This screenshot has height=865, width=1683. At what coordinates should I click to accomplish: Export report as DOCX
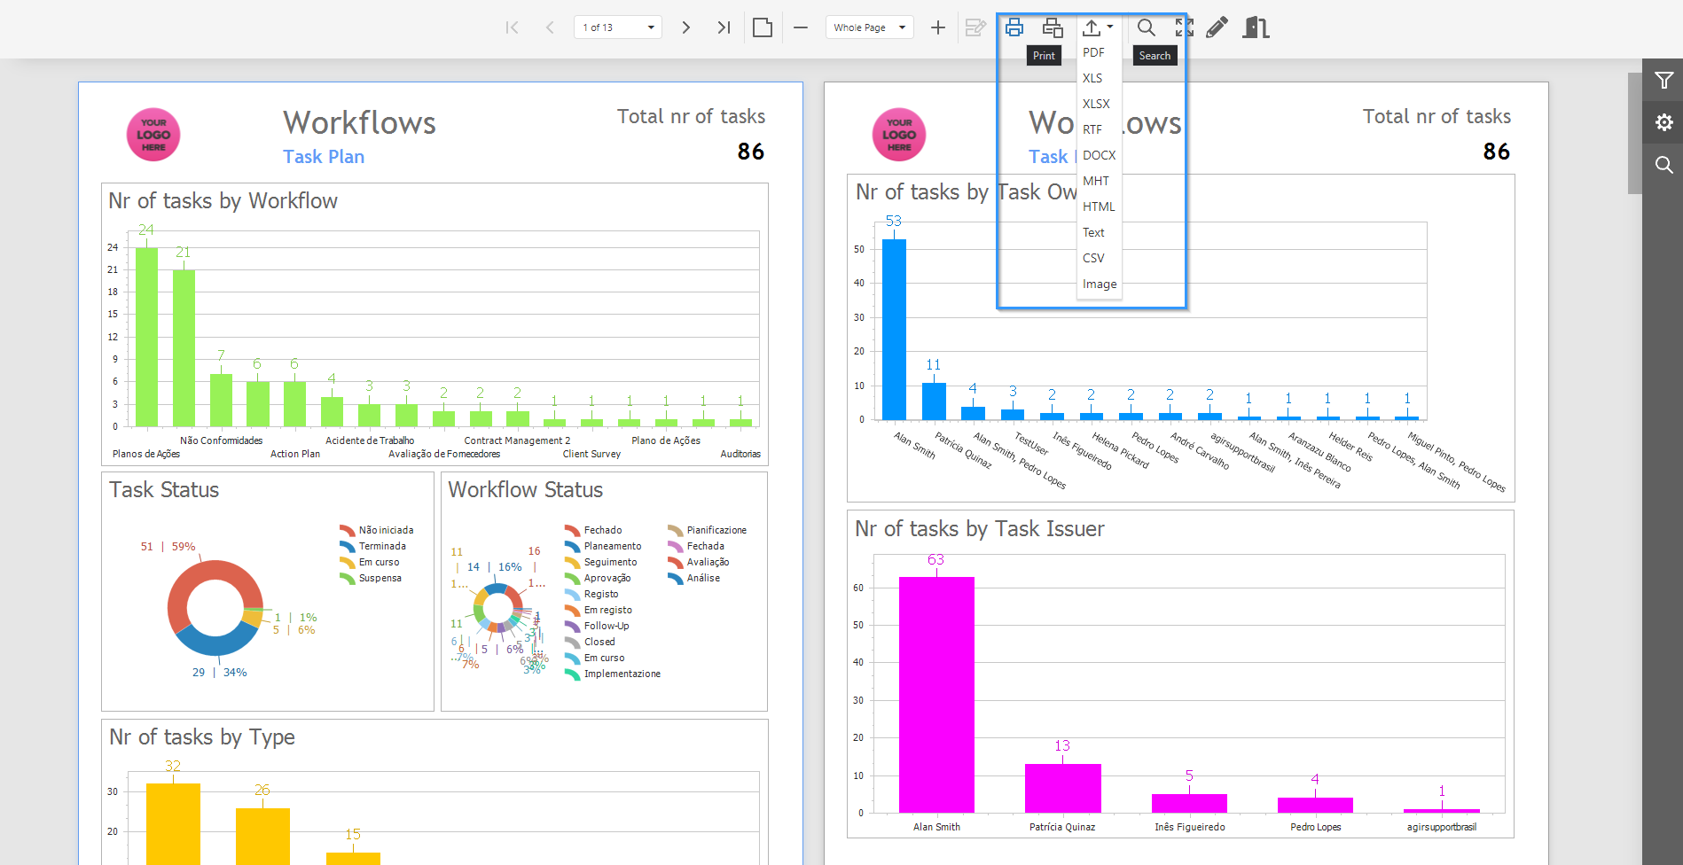[1100, 155]
